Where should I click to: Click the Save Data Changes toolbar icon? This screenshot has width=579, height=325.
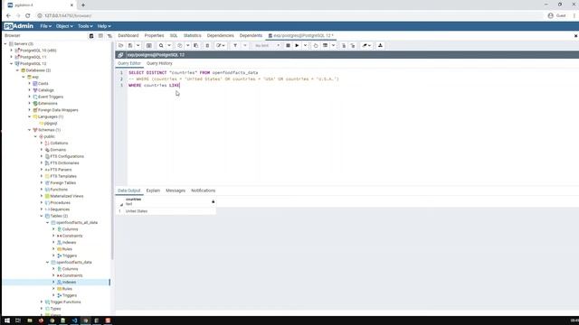pyautogui.click(x=148, y=46)
